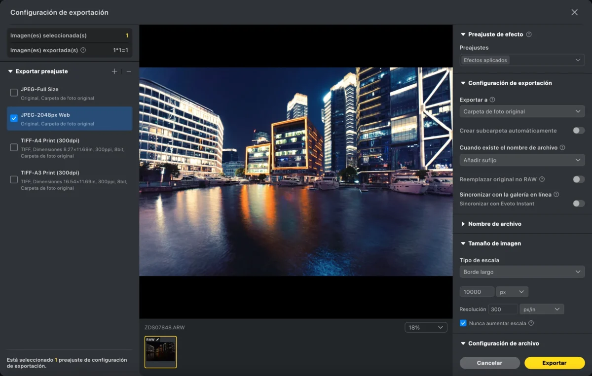Open the Efectos aplicados presets dropdown
The image size is (592, 376).
coord(522,60)
